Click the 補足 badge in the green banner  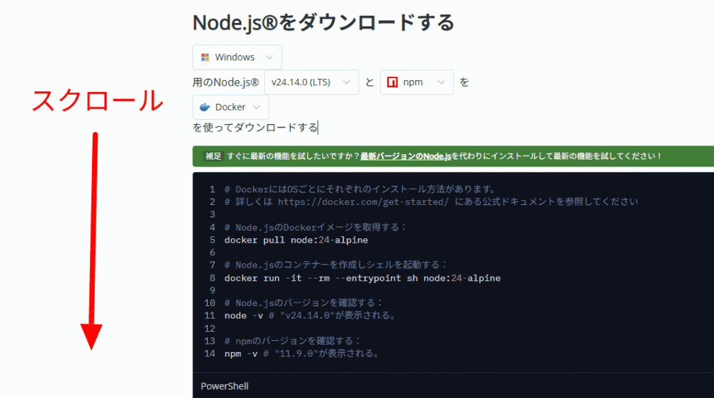(x=213, y=156)
